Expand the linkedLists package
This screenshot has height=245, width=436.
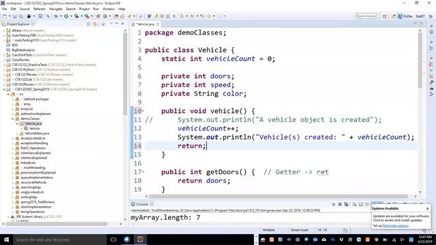pyautogui.click(x=13, y=163)
